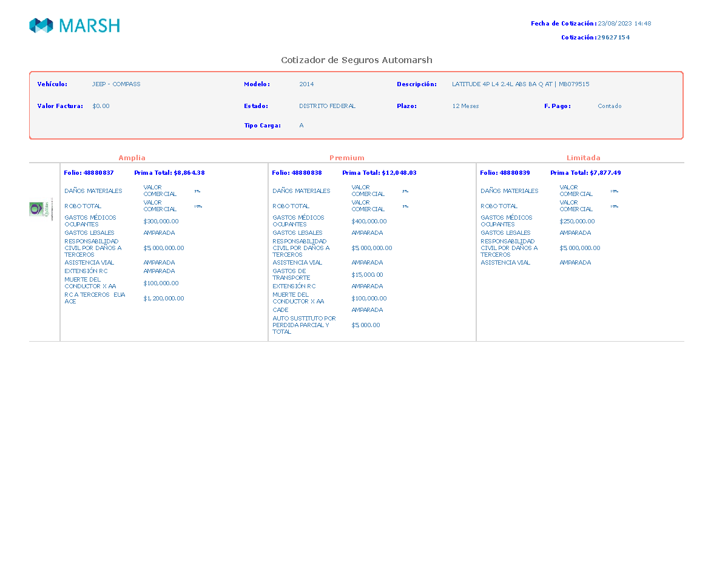
Task: Click the Cotizador de Seguros Automarsh title
Action: 357,60
